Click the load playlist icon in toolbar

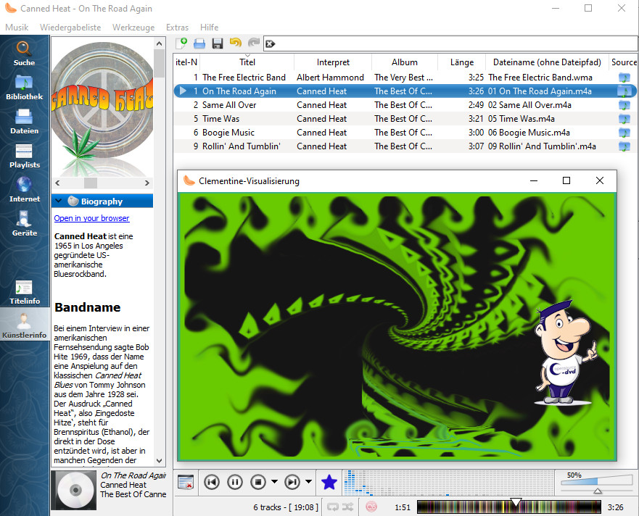tap(199, 43)
